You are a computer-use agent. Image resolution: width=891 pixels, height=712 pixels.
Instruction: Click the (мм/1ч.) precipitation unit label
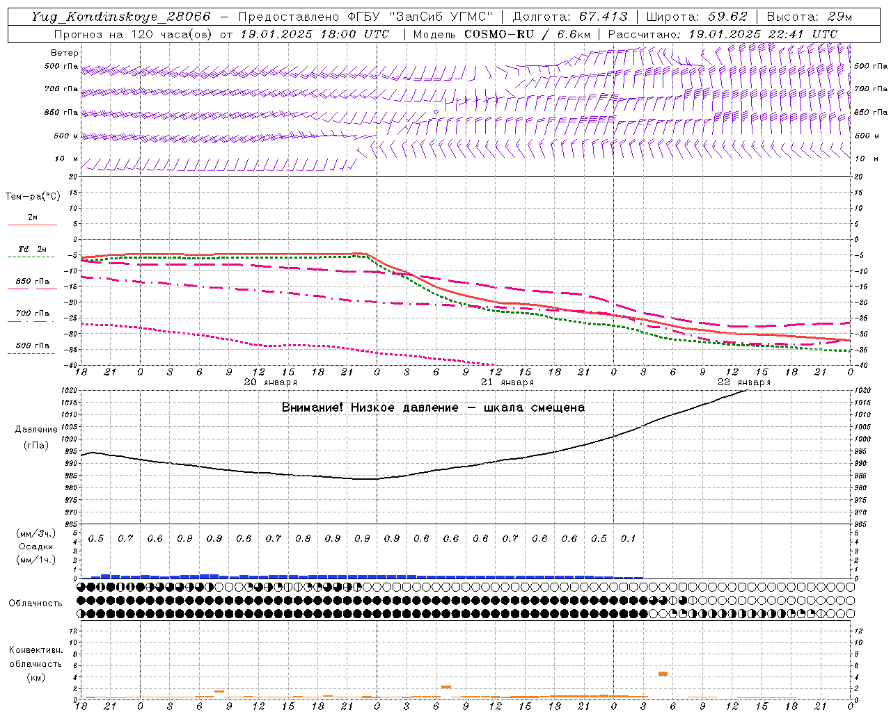(36, 560)
